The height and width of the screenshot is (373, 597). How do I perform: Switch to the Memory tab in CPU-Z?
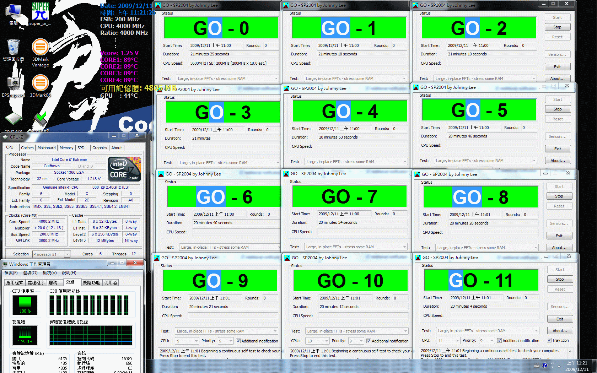(x=66, y=148)
